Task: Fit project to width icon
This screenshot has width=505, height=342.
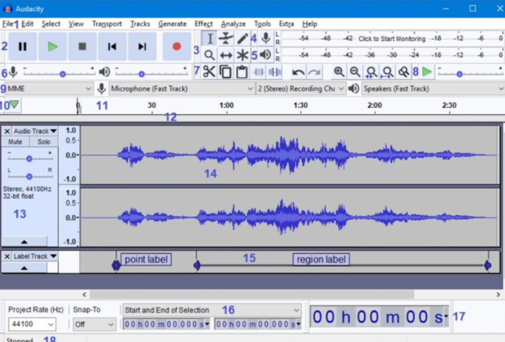Action: 388,72
